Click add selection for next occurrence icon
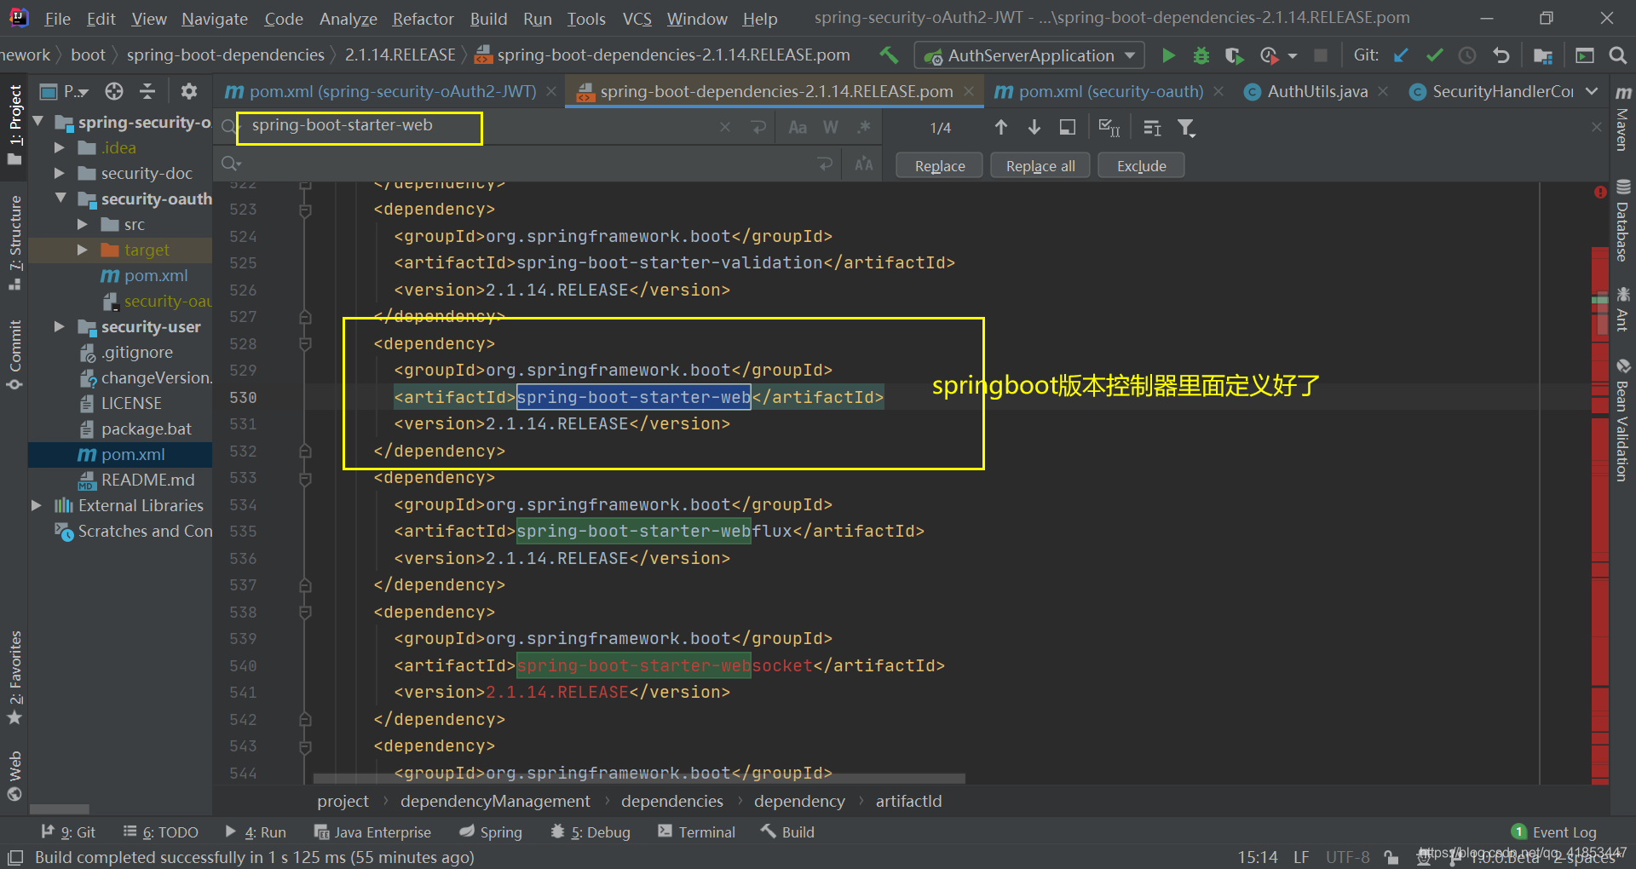Image resolution: width=1636 pixels, height=869 pixels. point(1109,128)
